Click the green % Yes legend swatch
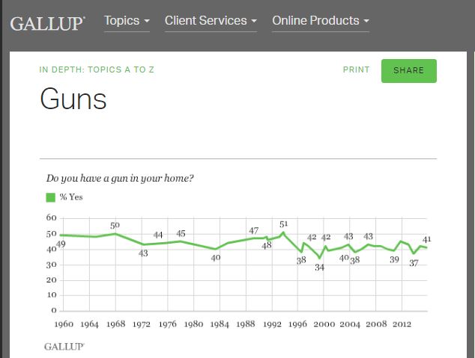Image resolution: width=475 pixels, height=358 pixels. pos(51,197)
